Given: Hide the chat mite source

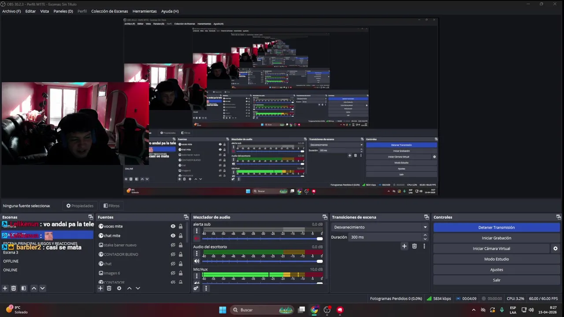Looking at the screenshot, I should click(x=173, y=236).
